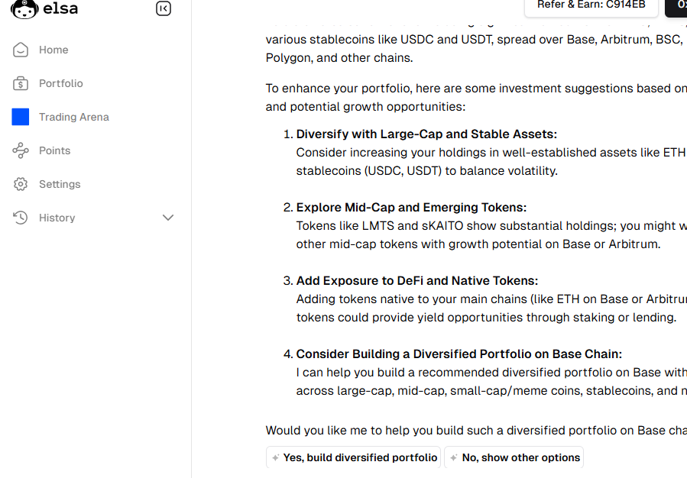Select the Trading Arena label
Screen dimensions: 687x478
pyautogui.click(x=74, y=117)
